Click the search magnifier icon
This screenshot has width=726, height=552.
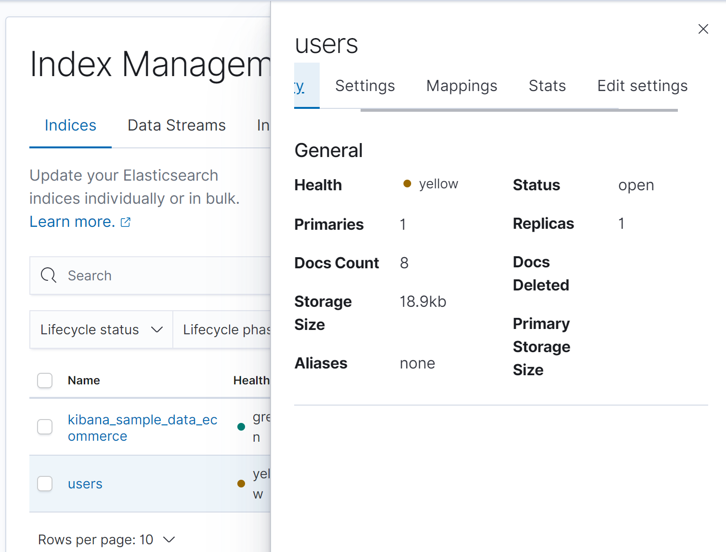point(48,276)
